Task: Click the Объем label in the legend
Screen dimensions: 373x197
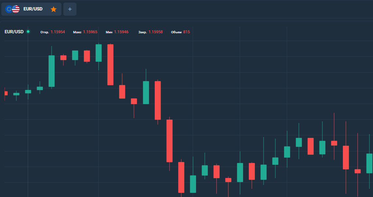Action: click(176, 32)
